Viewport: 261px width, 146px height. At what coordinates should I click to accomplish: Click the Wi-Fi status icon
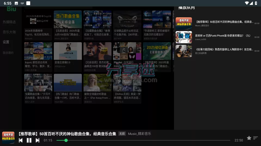[x=247, y=3]
